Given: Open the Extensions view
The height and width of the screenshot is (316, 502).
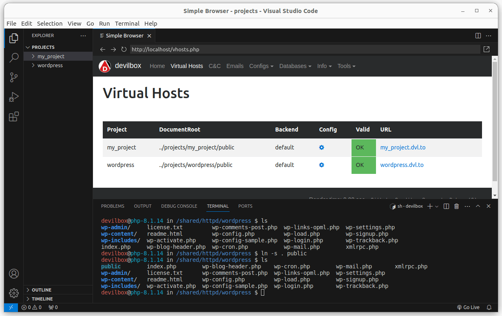Looking at the screenshot, I should pyautogui.click(x=14, y=117).
